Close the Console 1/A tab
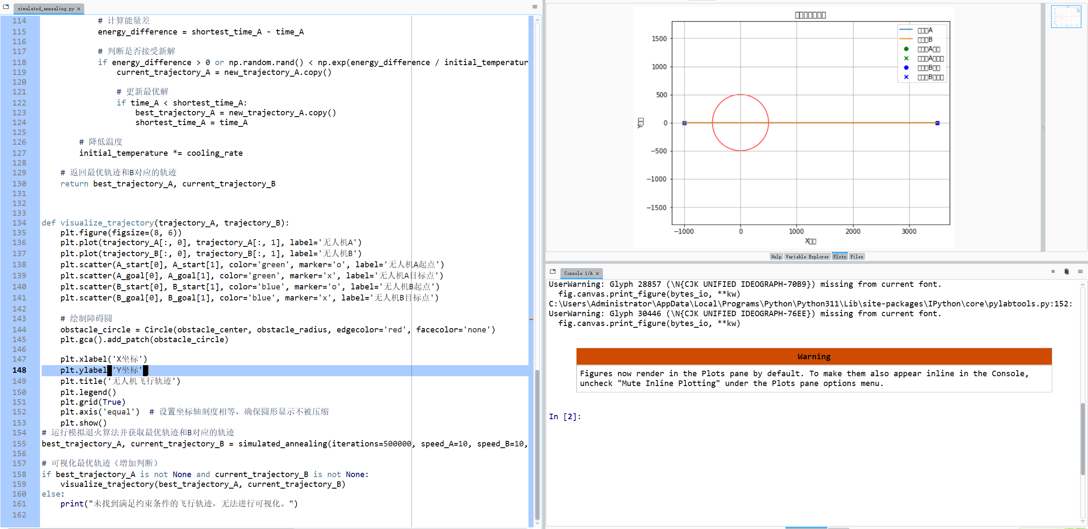Image resolution: width=1088 pixels, height=529 pixels. (x=597, y=274)
